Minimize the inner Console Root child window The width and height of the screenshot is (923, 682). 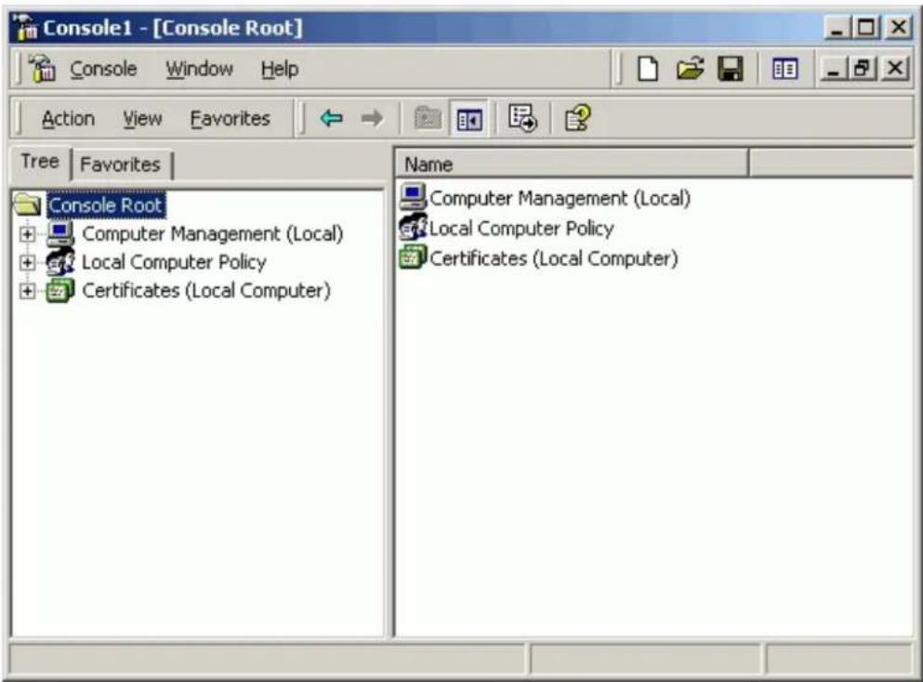pos(832,70)
